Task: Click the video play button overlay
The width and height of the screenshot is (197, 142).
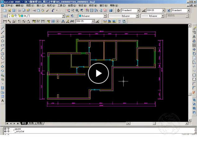Action: (x=98, y=73)
